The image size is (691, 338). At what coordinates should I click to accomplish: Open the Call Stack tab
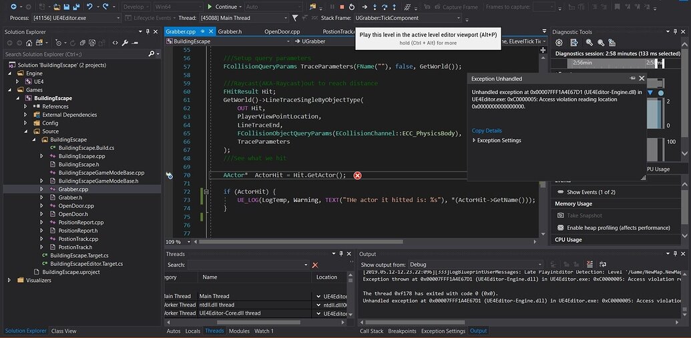click(372, 331)
